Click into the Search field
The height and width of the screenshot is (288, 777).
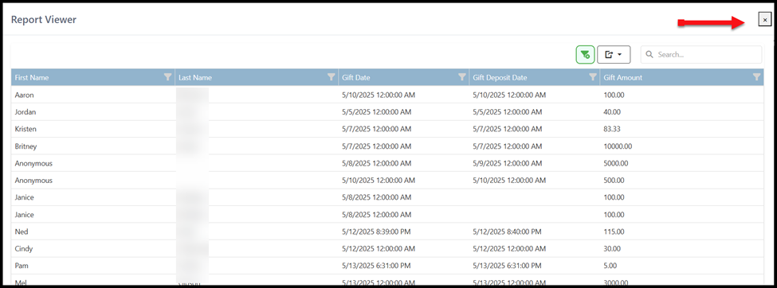701,54
